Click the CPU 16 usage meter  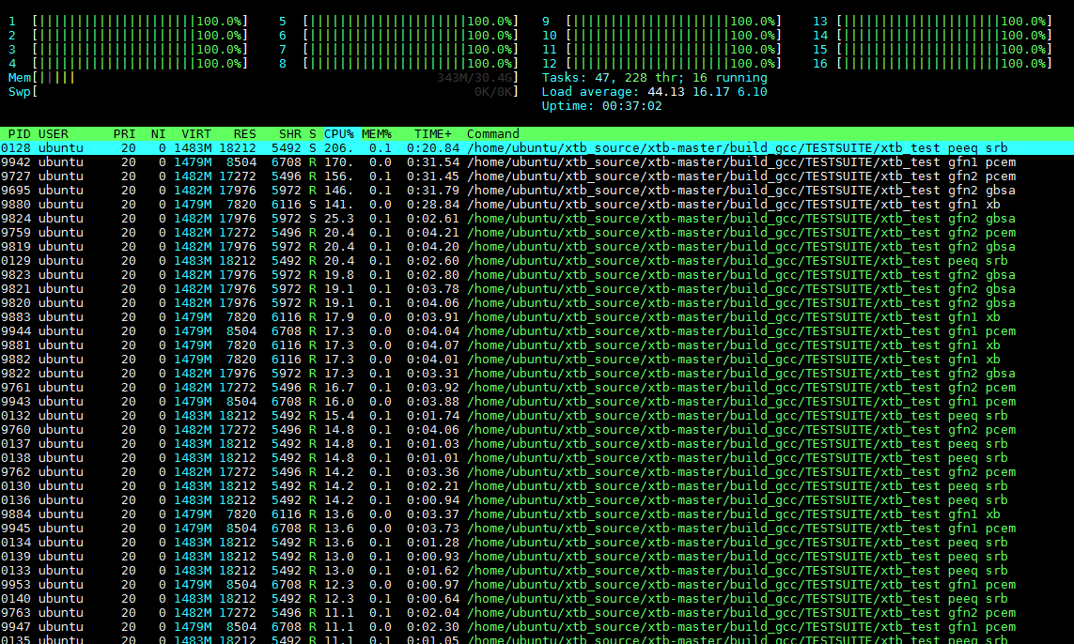[x=932, y=64]
